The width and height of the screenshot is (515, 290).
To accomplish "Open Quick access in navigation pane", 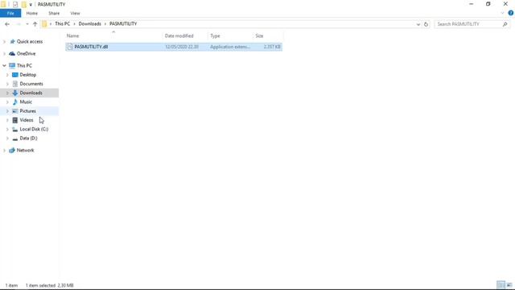I will coord(30,41).
